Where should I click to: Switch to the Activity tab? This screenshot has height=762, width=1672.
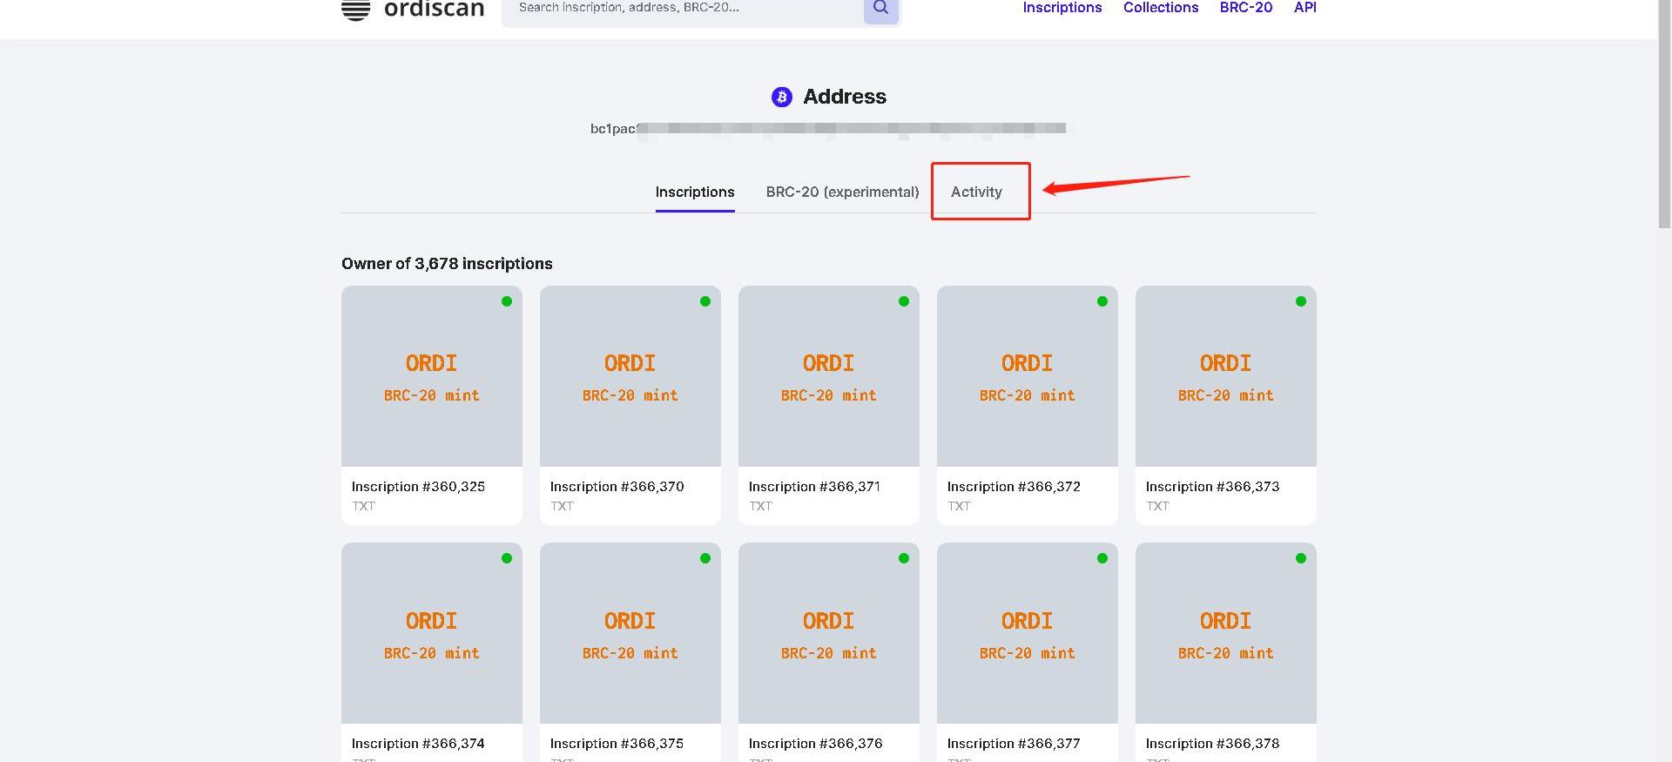coord(976,192)
